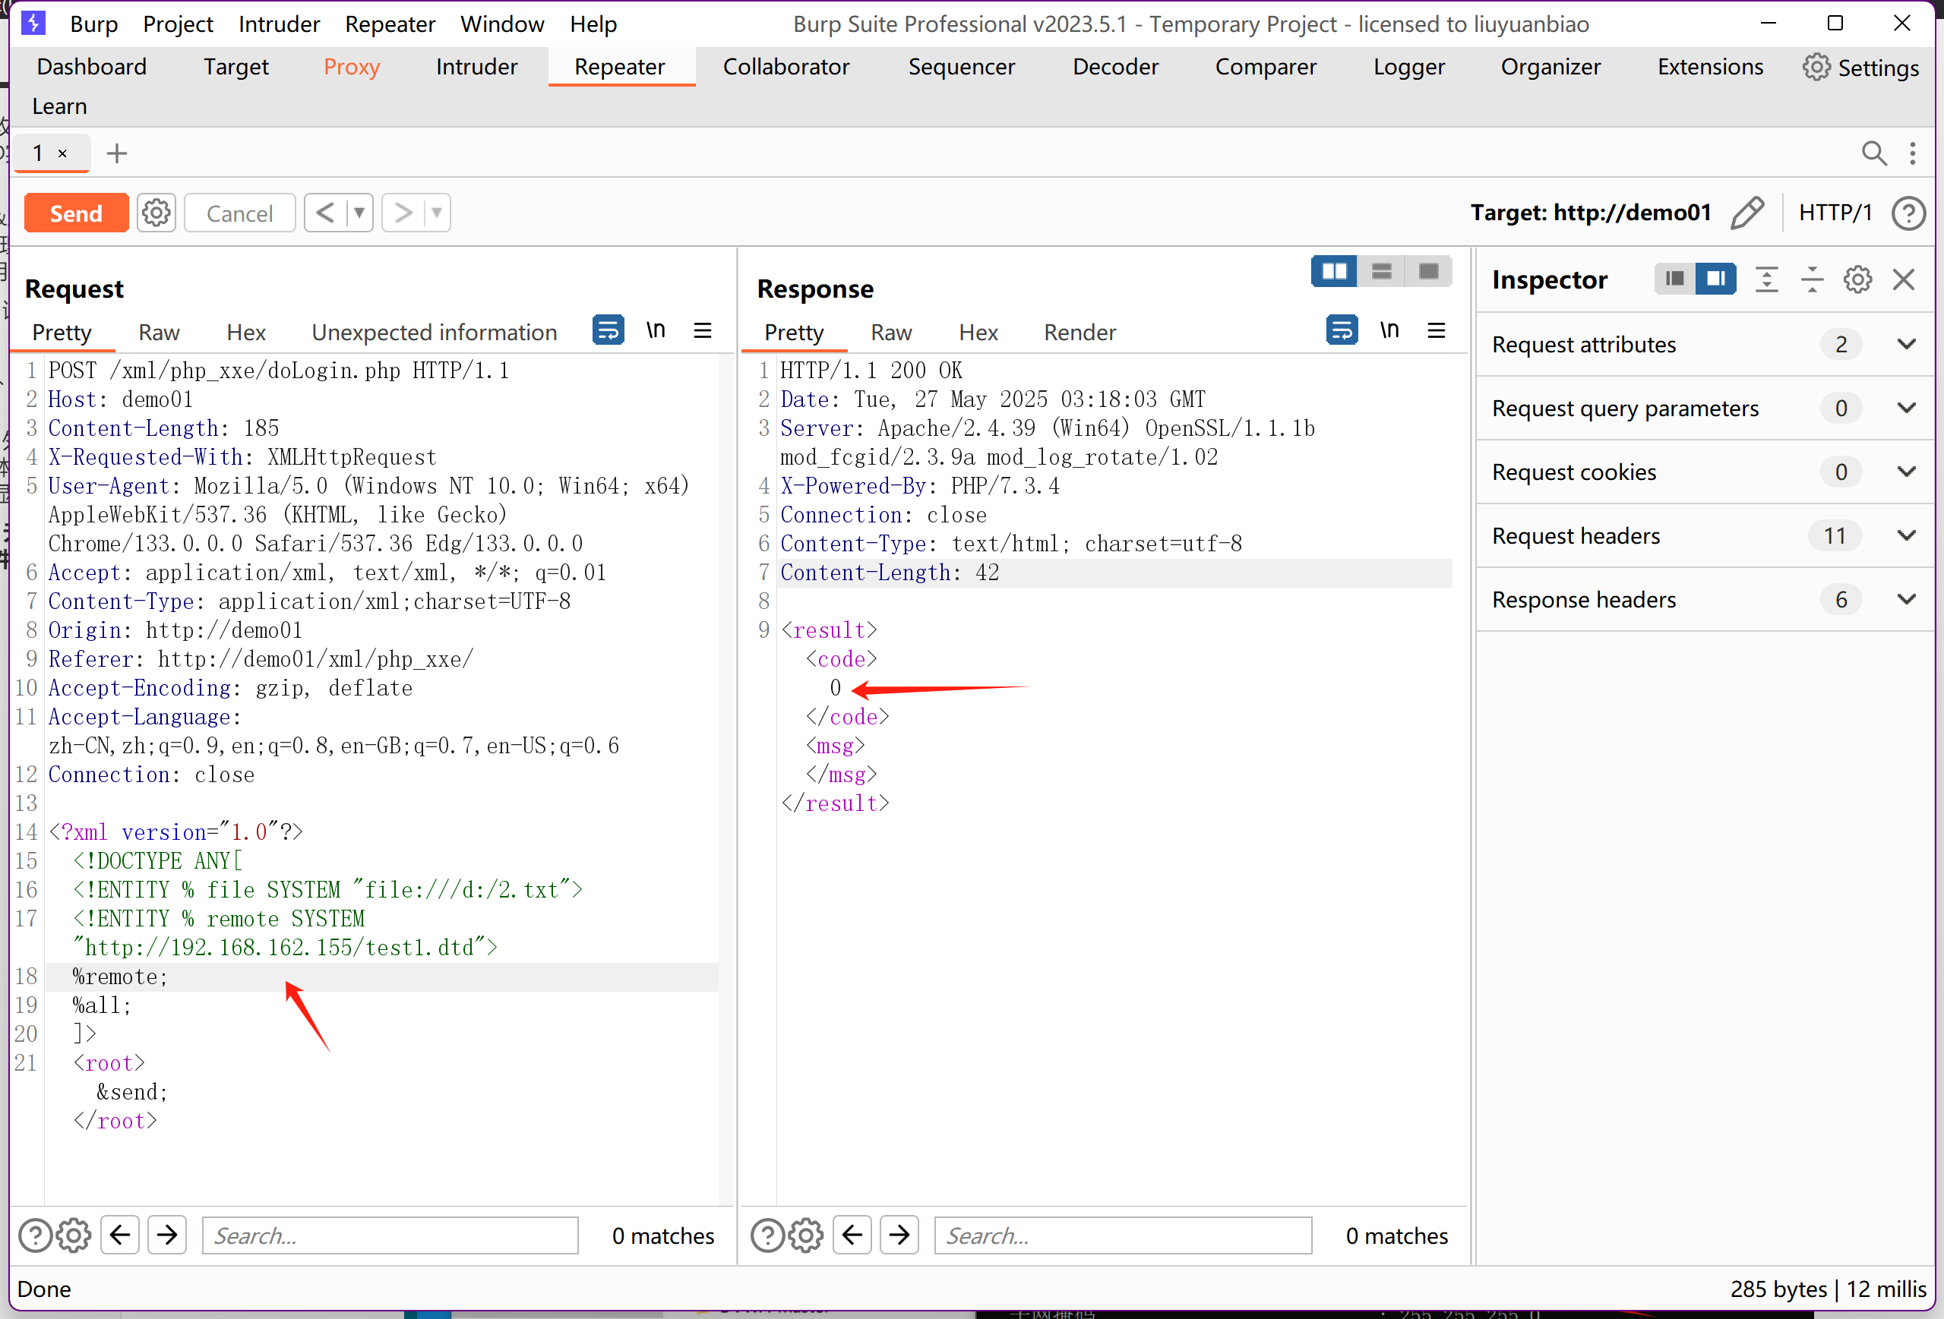Toggle non-printable \n characters in the Response

pos(1389,331)
